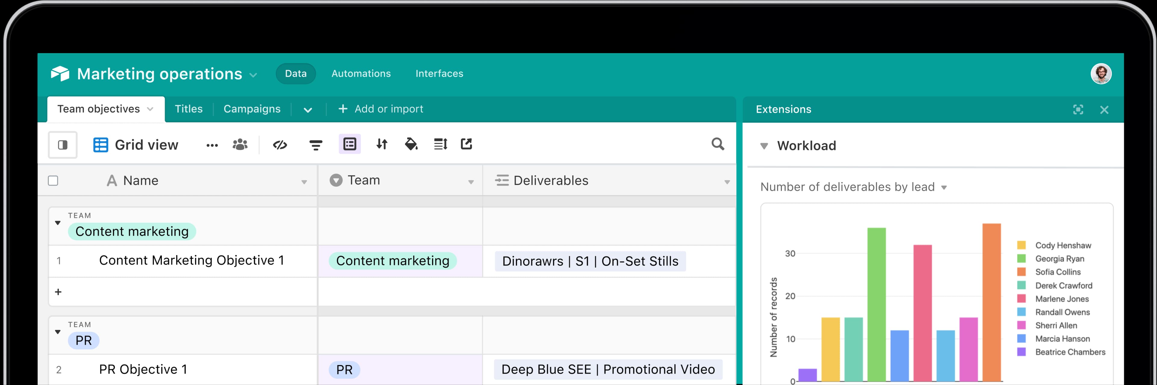This screenshot has height=385, width=1157.
Task: Click the collaborators people icon
Action: 240,144
